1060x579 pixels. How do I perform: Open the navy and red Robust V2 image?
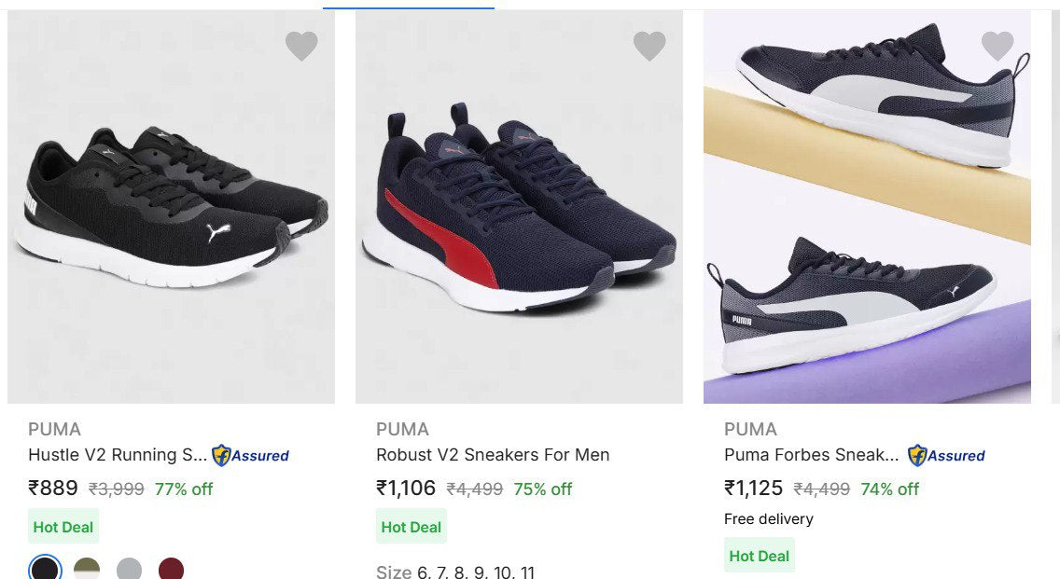pos(519,214)
